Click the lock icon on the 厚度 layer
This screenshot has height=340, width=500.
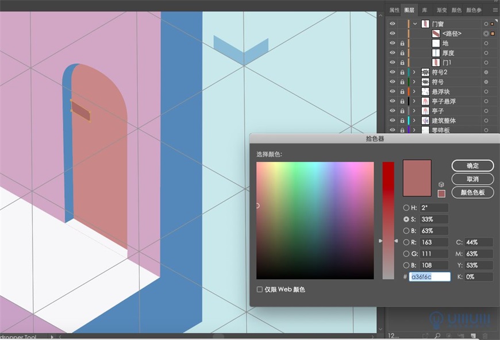pos(401,52)
